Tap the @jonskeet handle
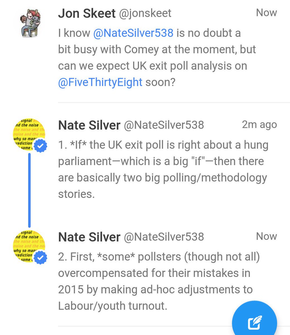The width and height of the screenshot is (290, 335). pos(145,13)
